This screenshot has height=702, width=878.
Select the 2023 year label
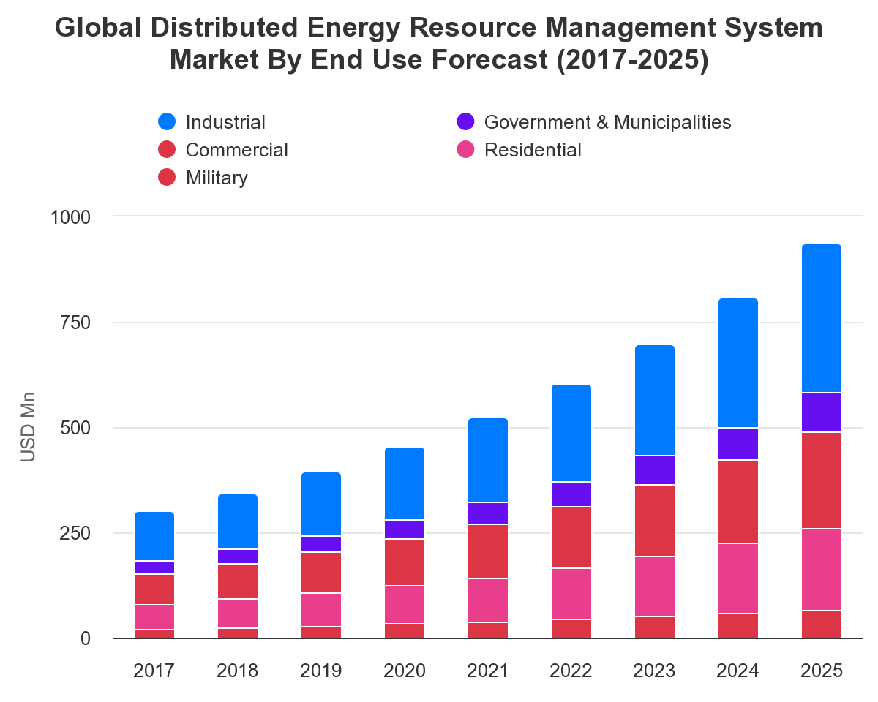tap(655, 669)
